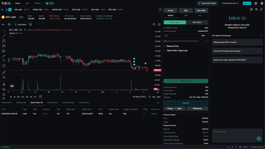This screenshot has height=149, width=265.
Task: Select the Text annotation tool
Action: tap(4, 61)
